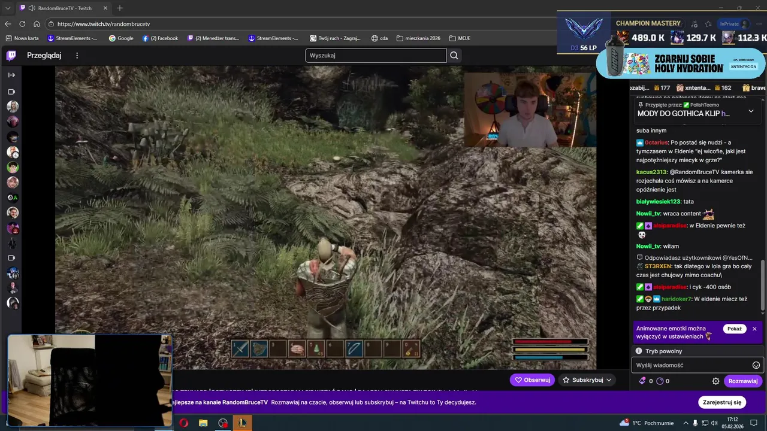Open the Google bookmark
Screen dimensions: 767x431
pos(121,38)
